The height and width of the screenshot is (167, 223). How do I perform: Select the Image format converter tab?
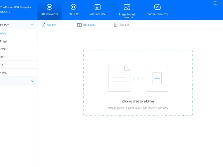coord(127,11)
